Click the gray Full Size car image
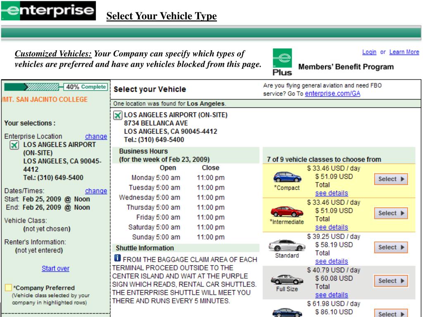The height and width of the screenshot is (317, 423). [x=287, y=279]
